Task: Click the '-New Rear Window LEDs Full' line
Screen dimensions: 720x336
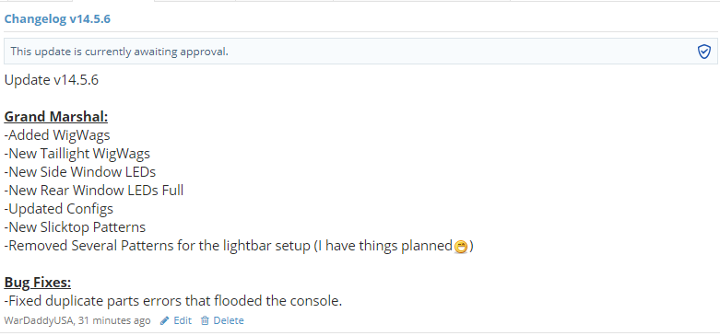Action: [x=94, y=191]
